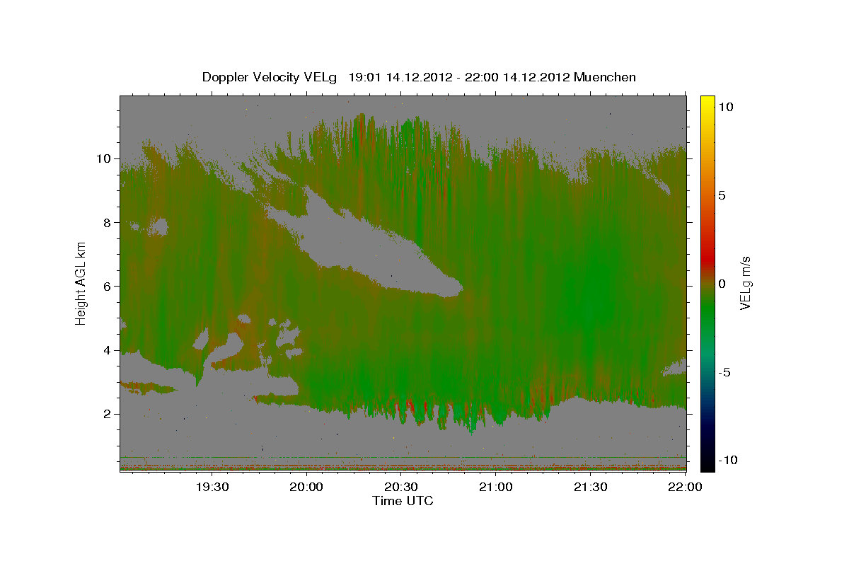The image size is (849, 566).
Task: Click the 20:30 time tick label
Action: 401,487
